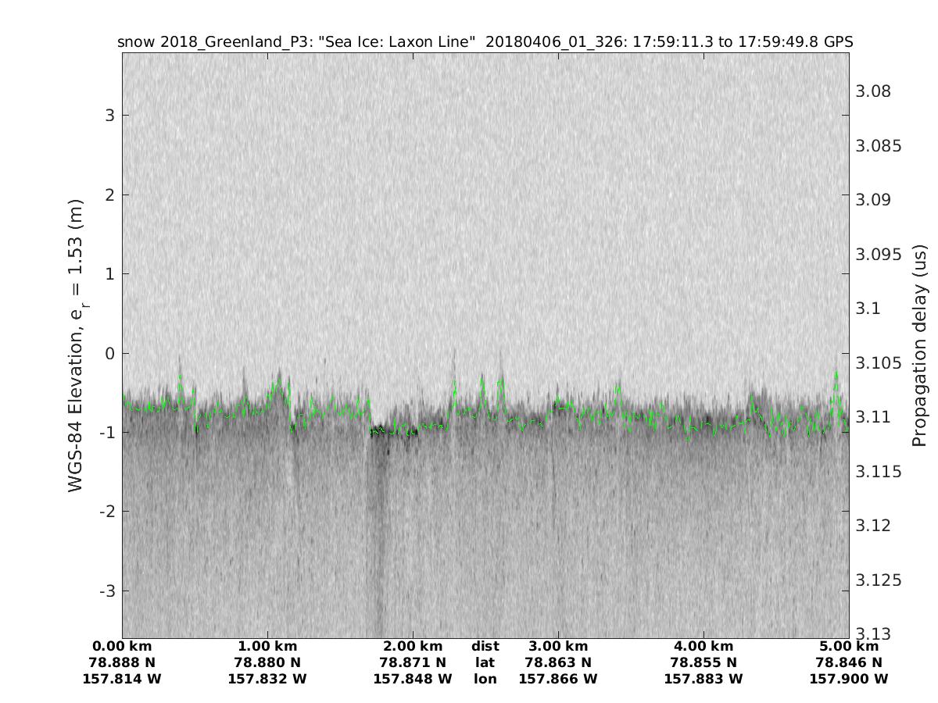The image size is (938, 703).
Task: Click the '3.13' propagation delay tick label
Action: [872, 633]
